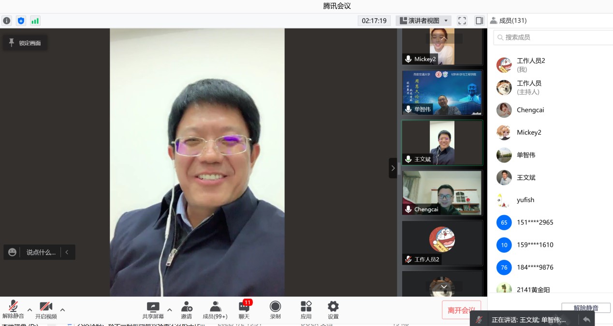This screenshot has width=613, height=326.
Task: Check the green network signal icon
Action: pos(35,21)
